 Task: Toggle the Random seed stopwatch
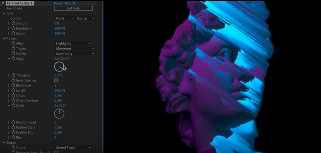click(13, 122)
